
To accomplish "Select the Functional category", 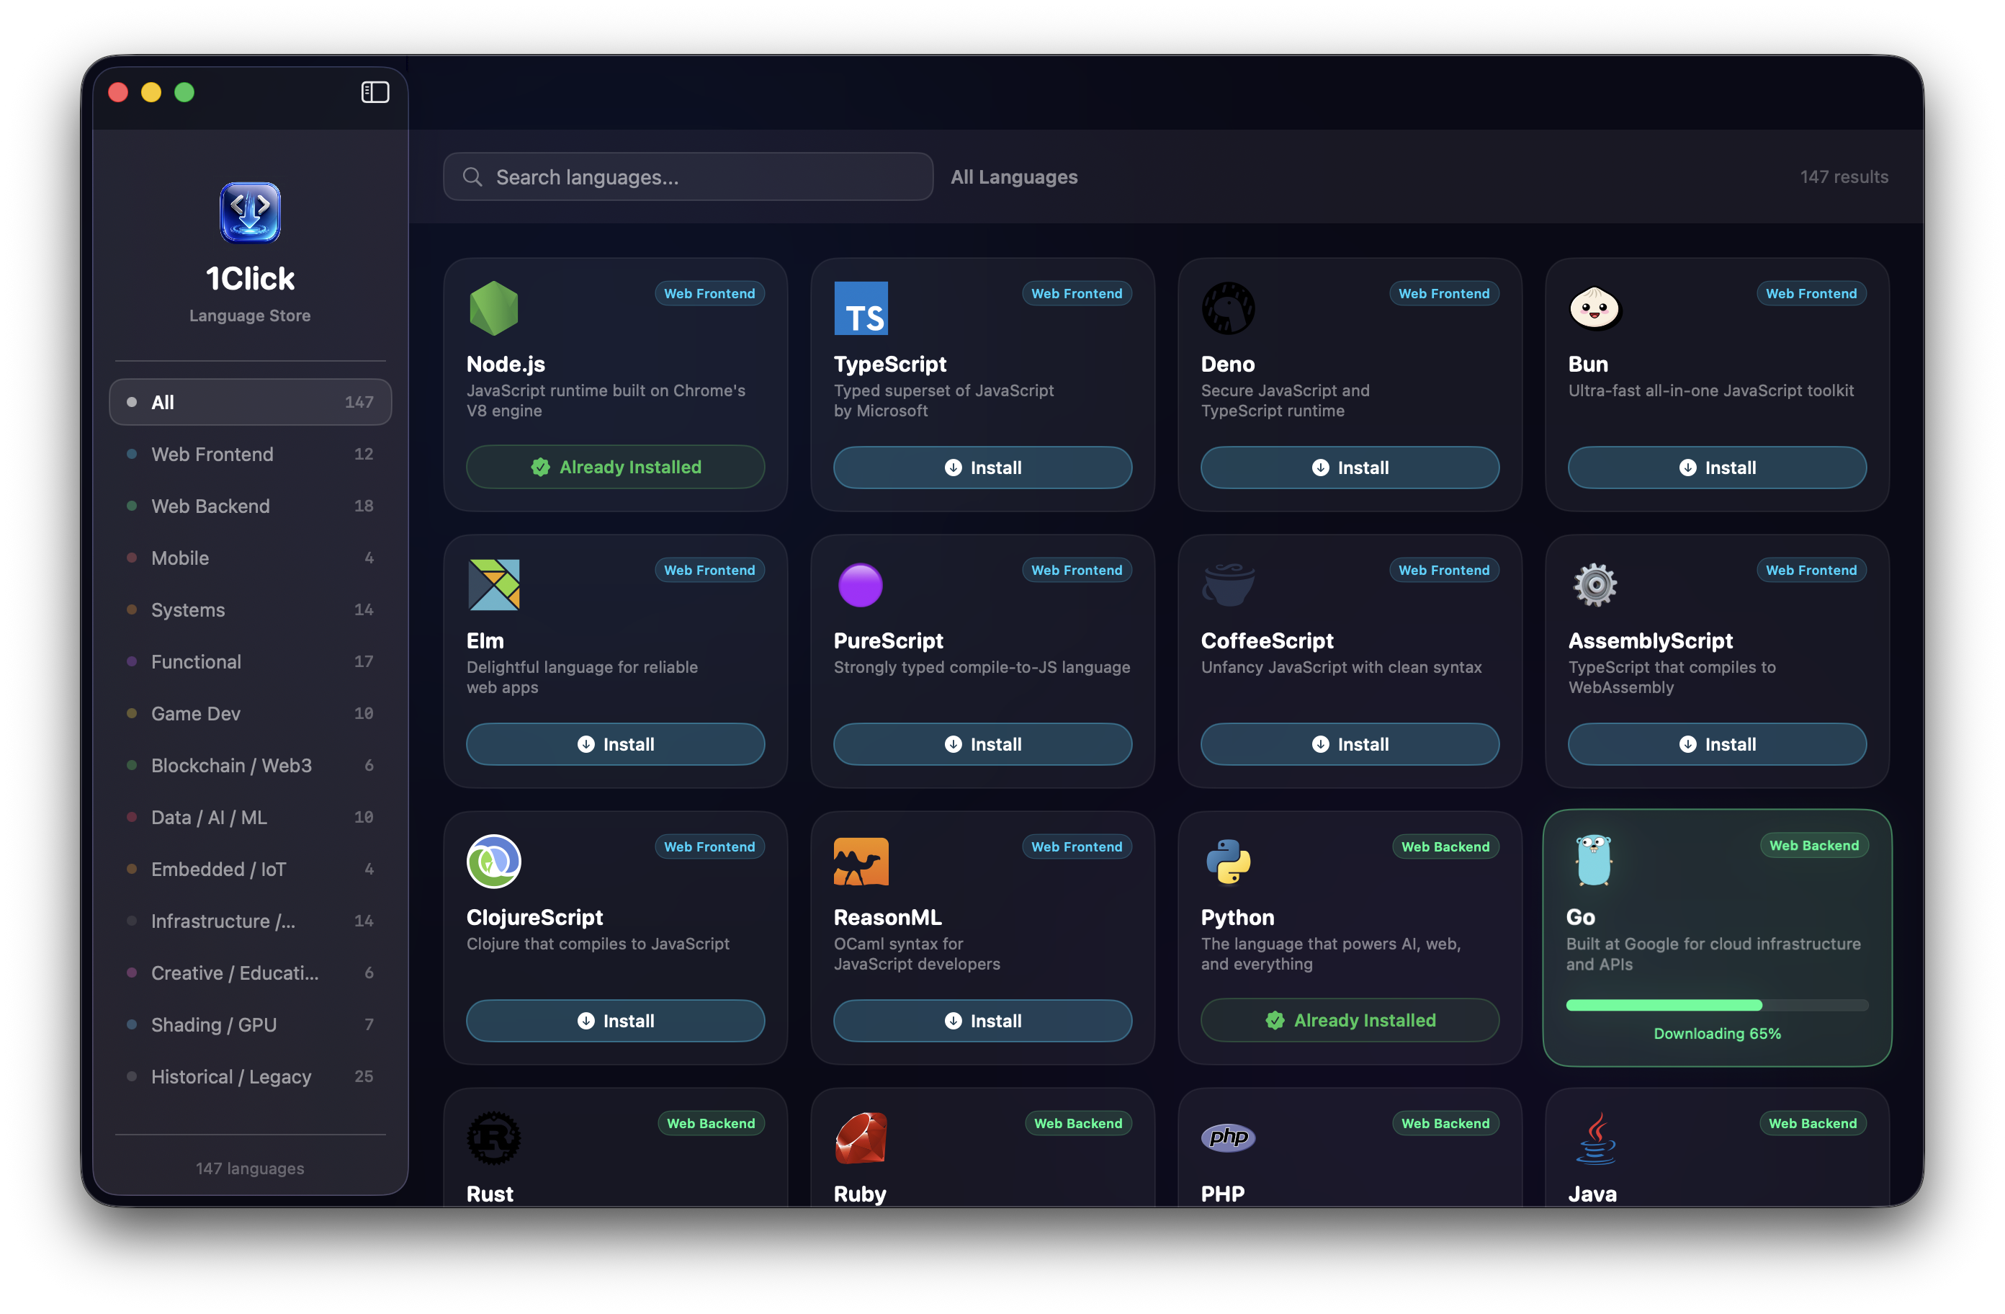I will coord(250,661).
